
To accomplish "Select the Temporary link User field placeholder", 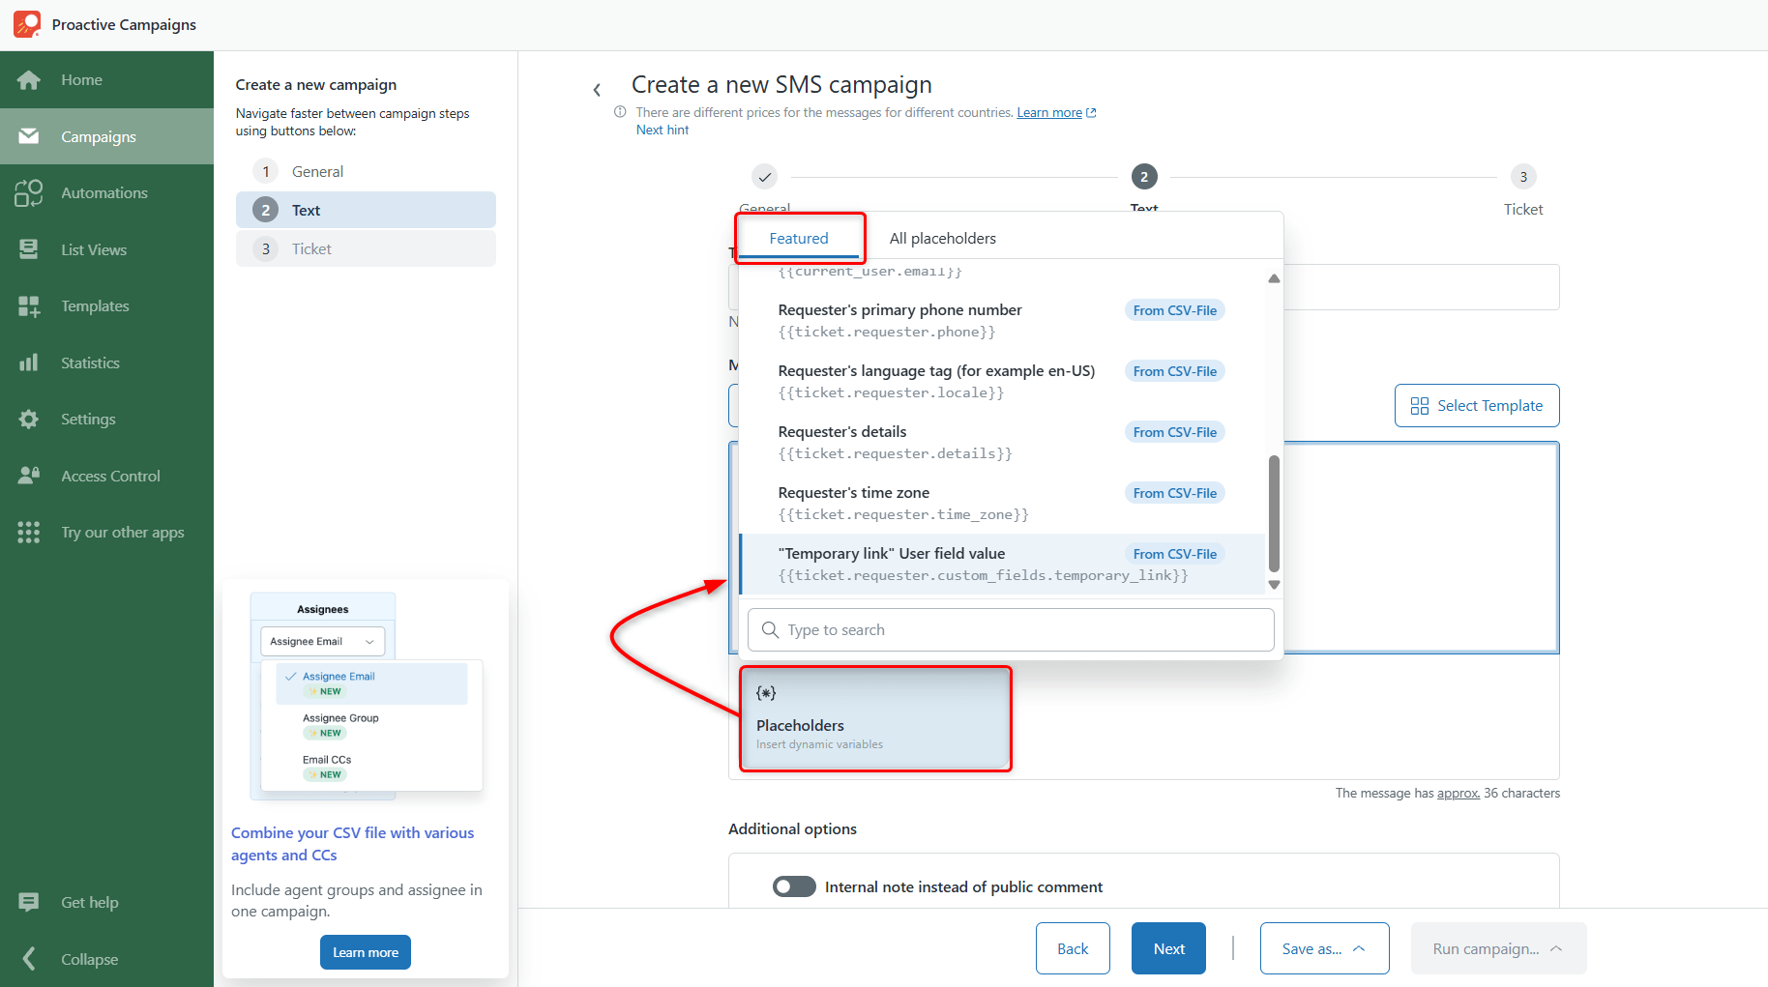I will click(1002, 565).
